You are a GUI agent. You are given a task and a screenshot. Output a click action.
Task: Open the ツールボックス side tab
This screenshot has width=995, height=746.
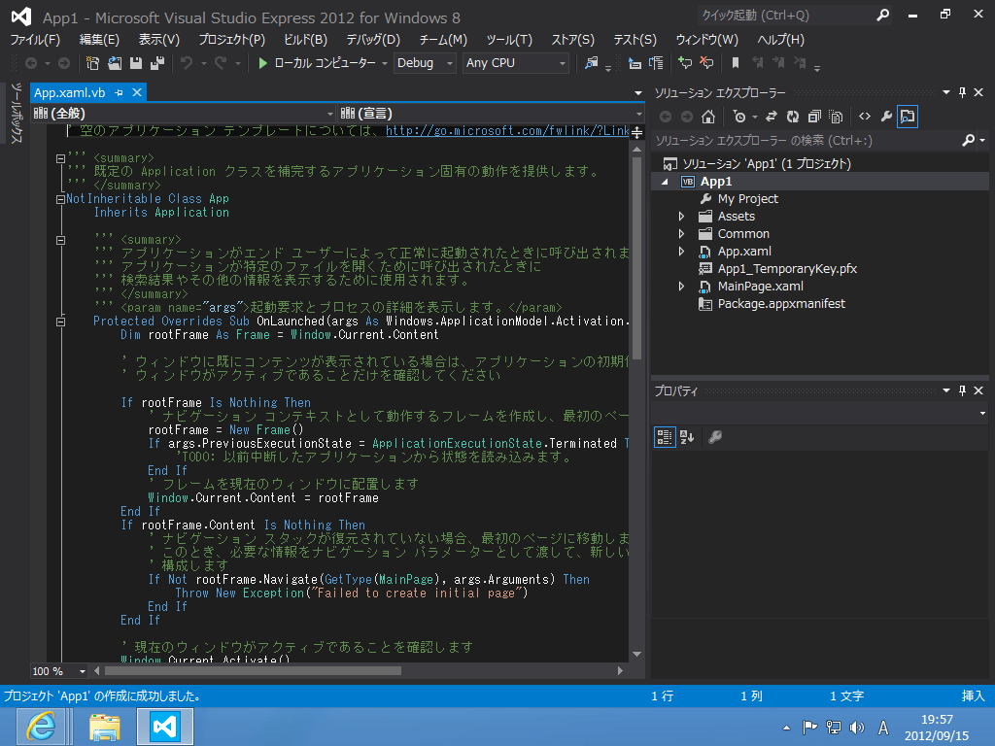(x=16, y=113)
